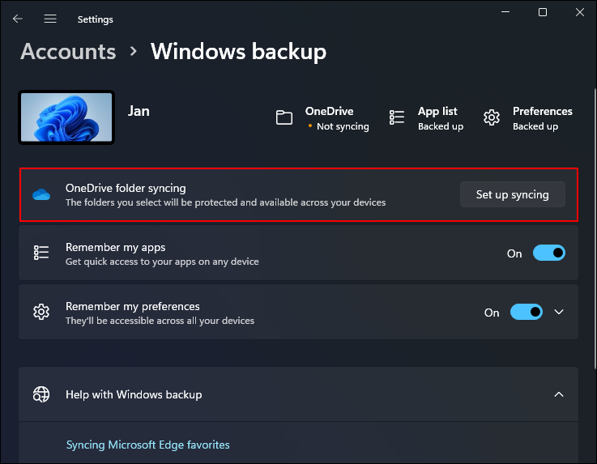
Task: Click the blue OneDrive cloud icon
Action: [41, 195]
